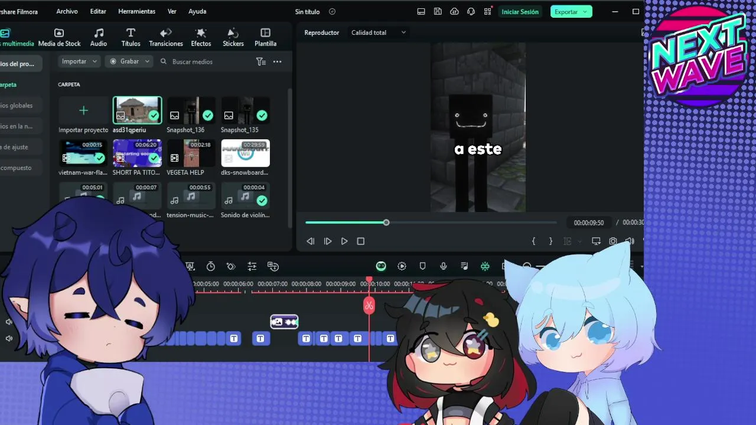Open the apps grid icon with red dot
This screenshot has height=425, width=756.
(487, 12)
